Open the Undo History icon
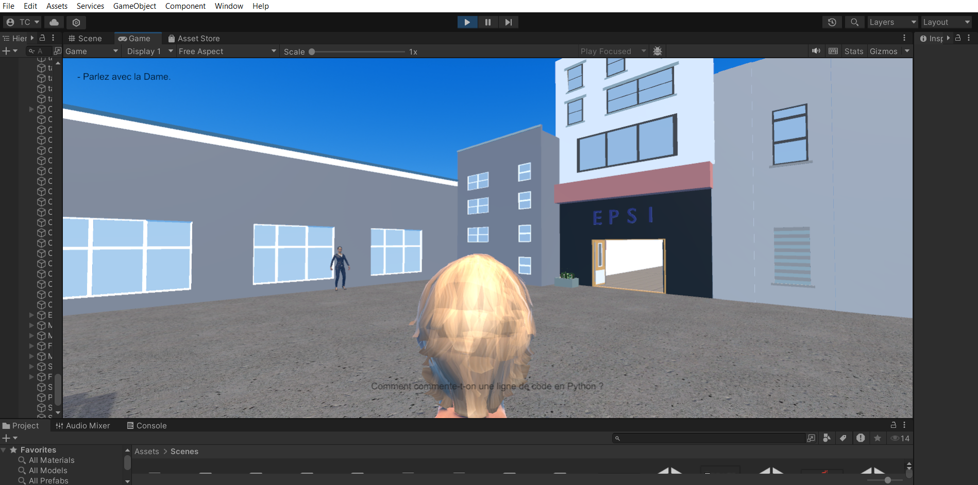 pyautogui.click(x=832, y=22)
